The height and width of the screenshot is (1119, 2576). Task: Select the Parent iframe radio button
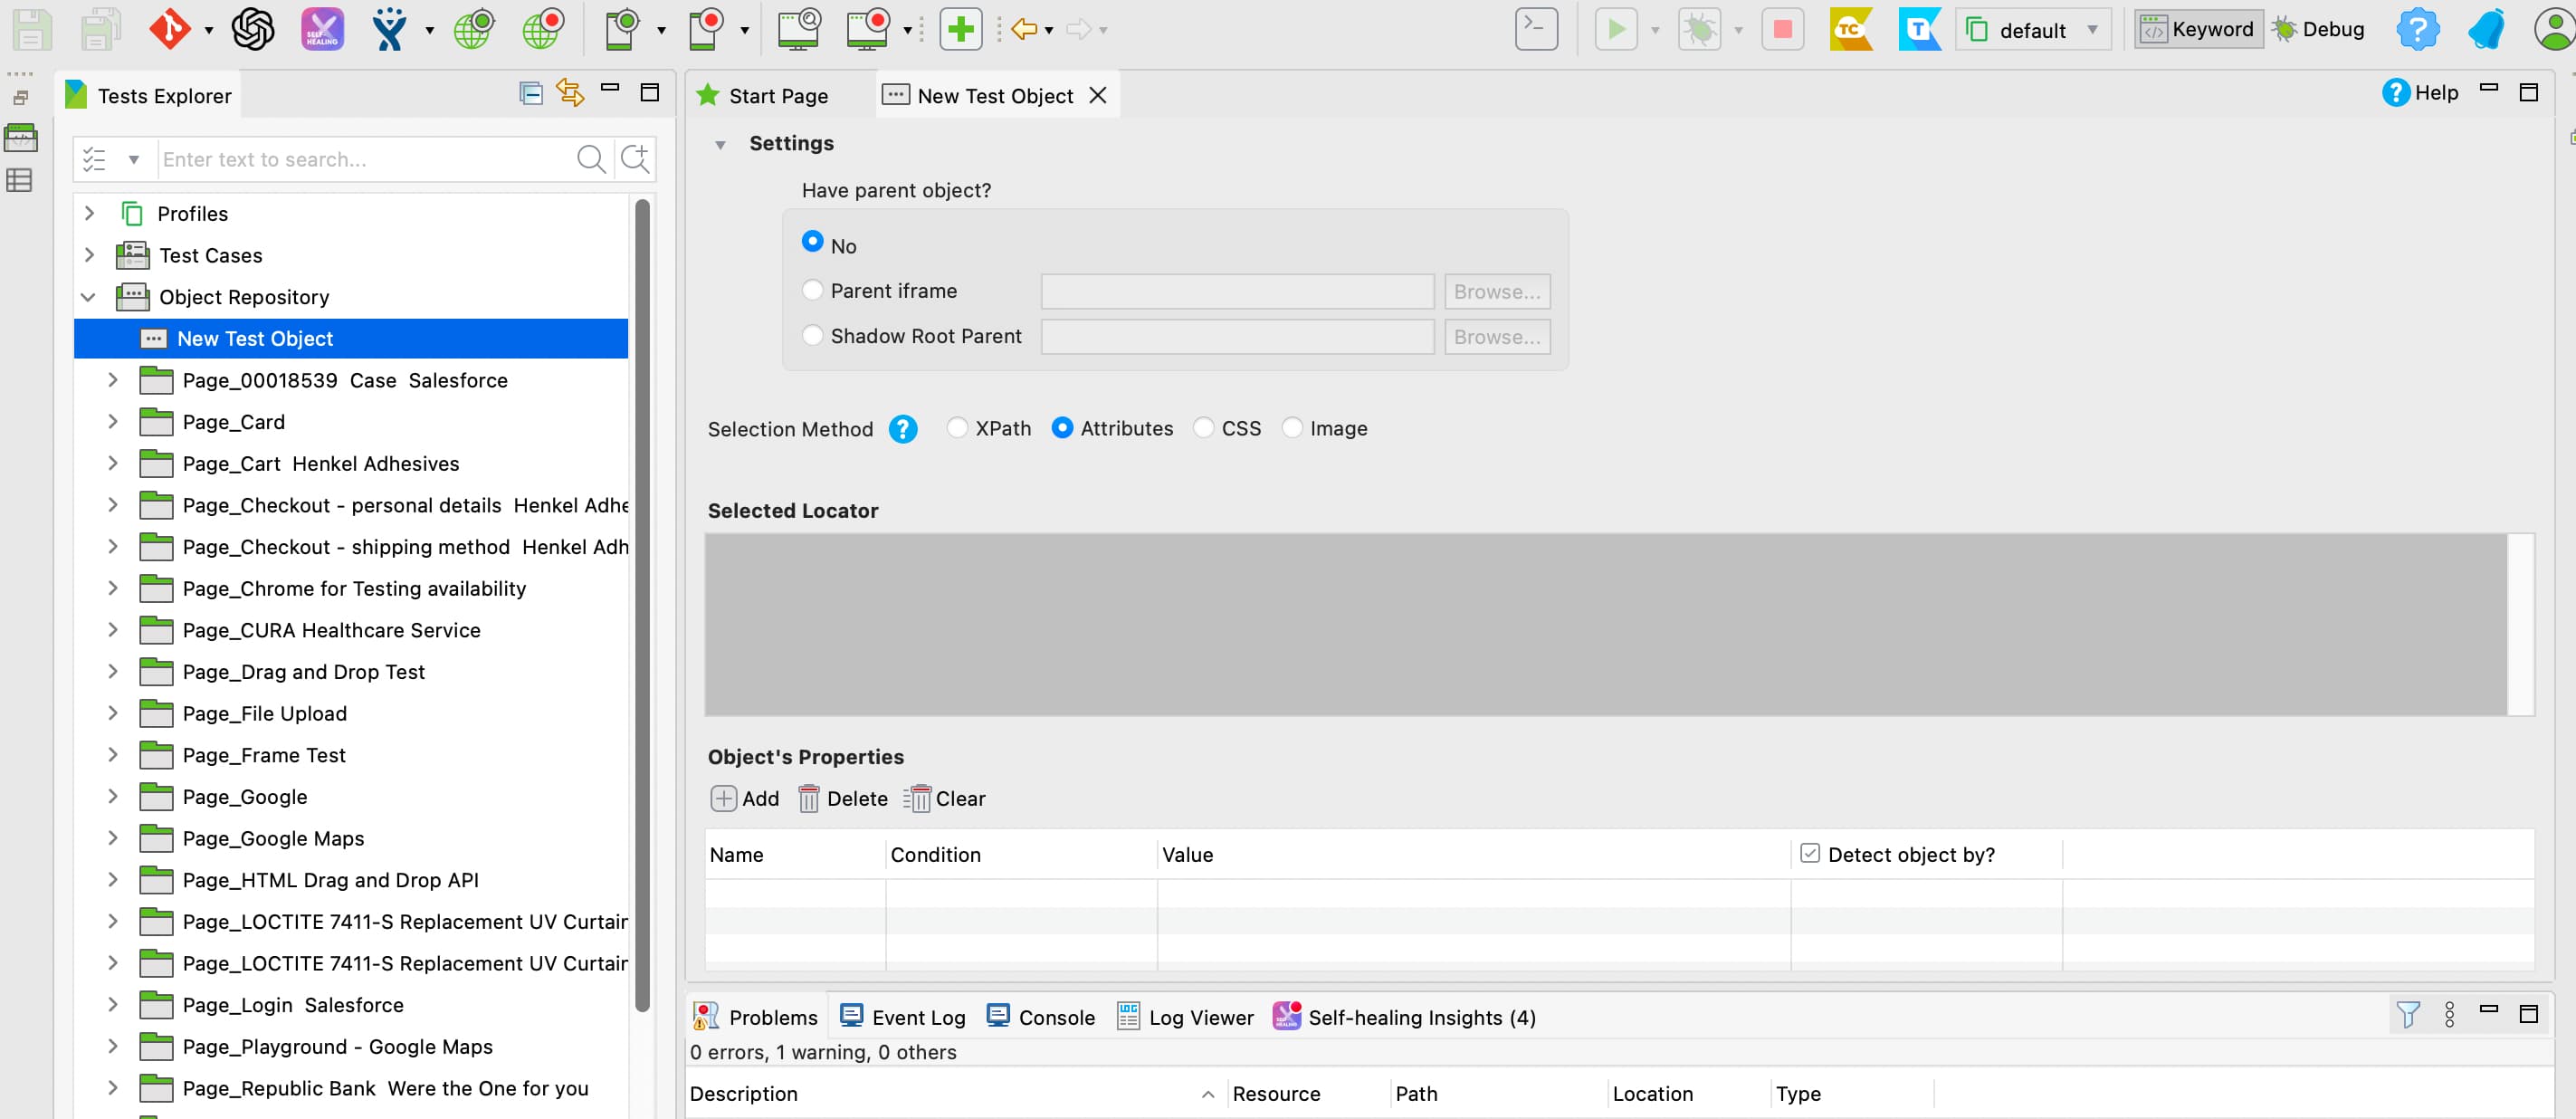click(x=812, y=290)
